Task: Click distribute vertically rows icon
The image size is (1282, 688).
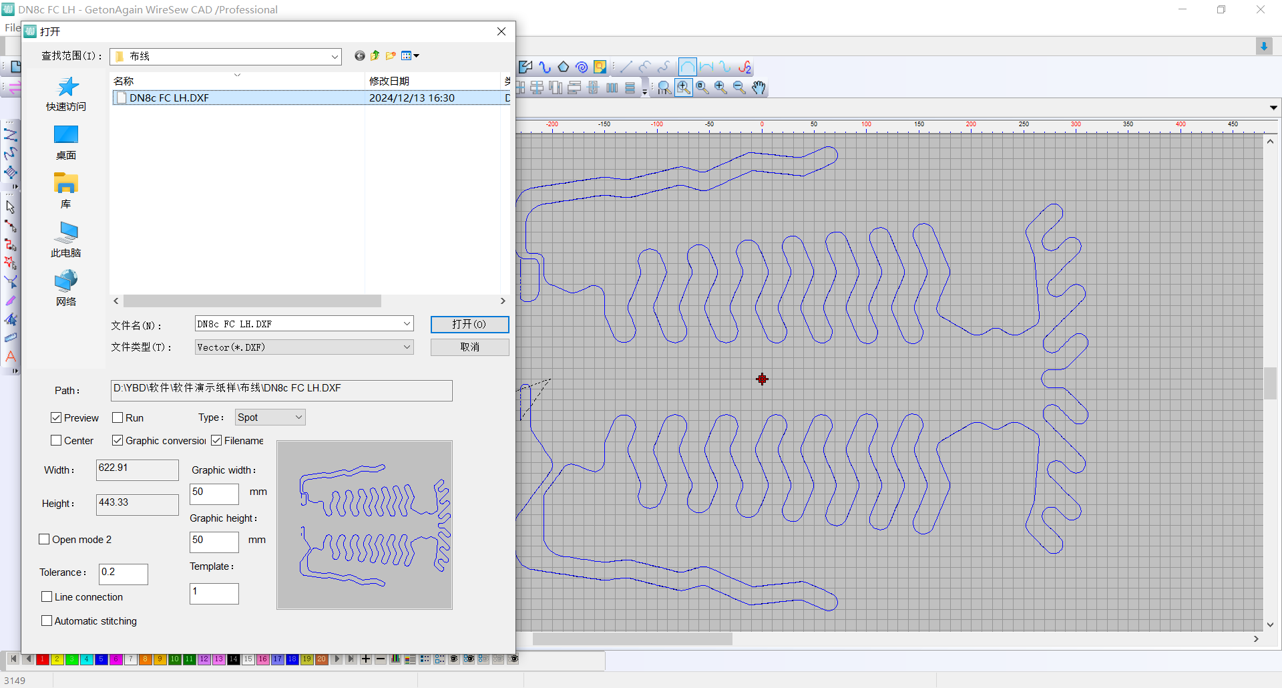Action: (x=630, y=88)
